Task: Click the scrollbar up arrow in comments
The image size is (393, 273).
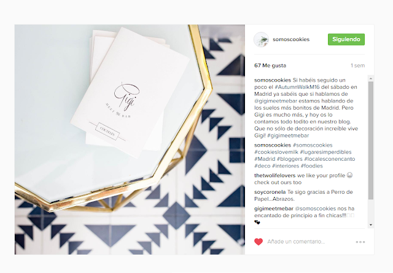Action: point(371,79)
